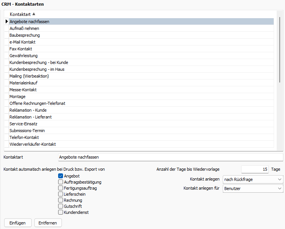The image size is (285, 229).
Task: Tick the Rechnung checkbox
Action: [60, 200]
